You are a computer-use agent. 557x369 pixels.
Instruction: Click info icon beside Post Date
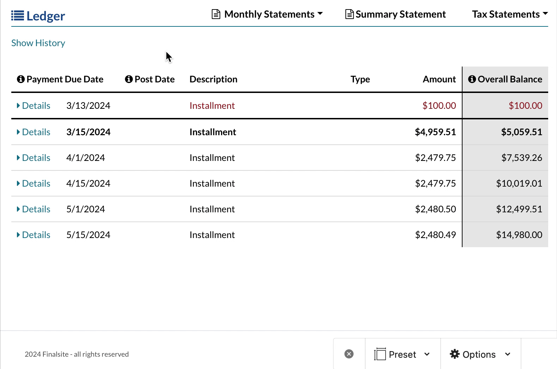(129, 79)
